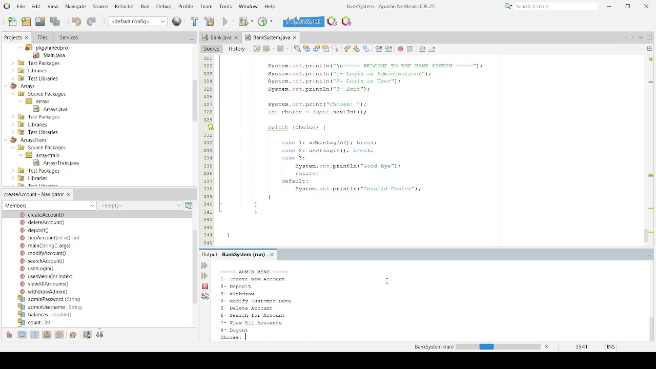Collapse the ArraysTrain project node

click(x=6, y=140)
